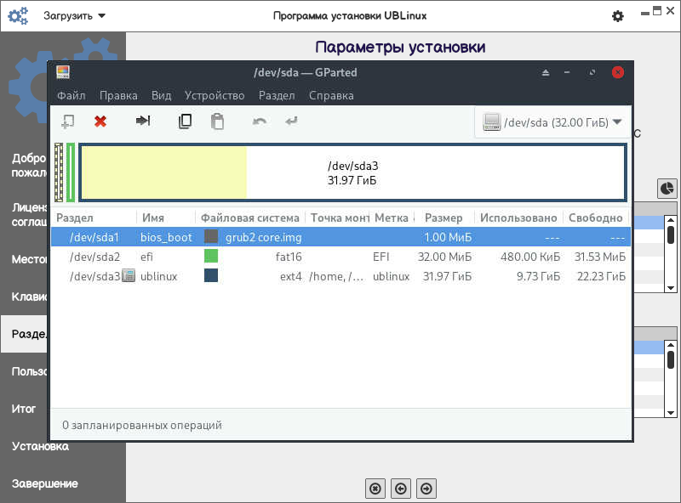
Task: Click the installer cancel circle-X button
Action: tap(375, 489)
